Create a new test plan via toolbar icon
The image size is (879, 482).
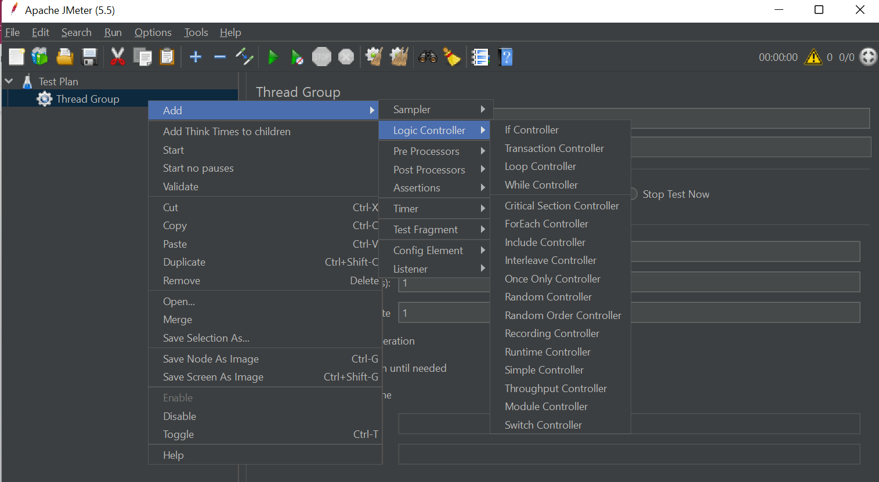(x=16, y=56)
